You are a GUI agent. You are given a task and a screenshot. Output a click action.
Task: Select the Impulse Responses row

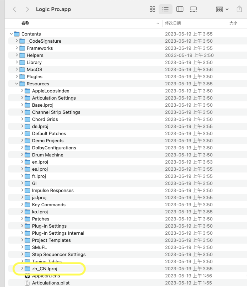(128, 190)
